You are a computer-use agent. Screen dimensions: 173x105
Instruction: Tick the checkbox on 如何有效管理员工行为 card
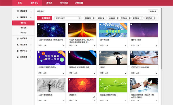pyautogui.click(x=39, y=52)
